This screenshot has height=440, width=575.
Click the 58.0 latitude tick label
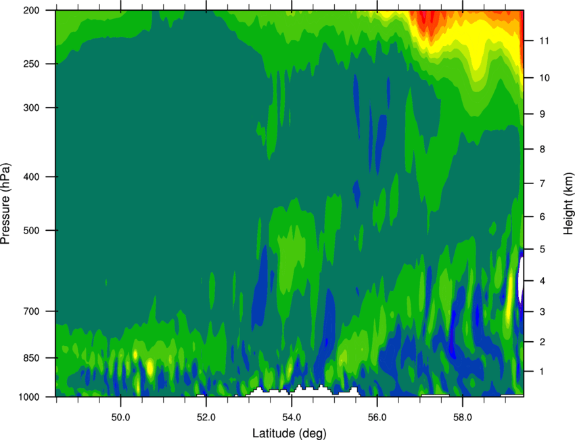point(463,417)
